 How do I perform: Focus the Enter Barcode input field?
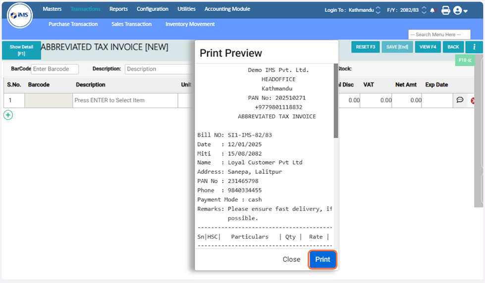click(x=54, y=69)
